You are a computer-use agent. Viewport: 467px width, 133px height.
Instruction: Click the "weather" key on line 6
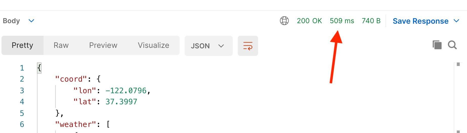point(76,124)
